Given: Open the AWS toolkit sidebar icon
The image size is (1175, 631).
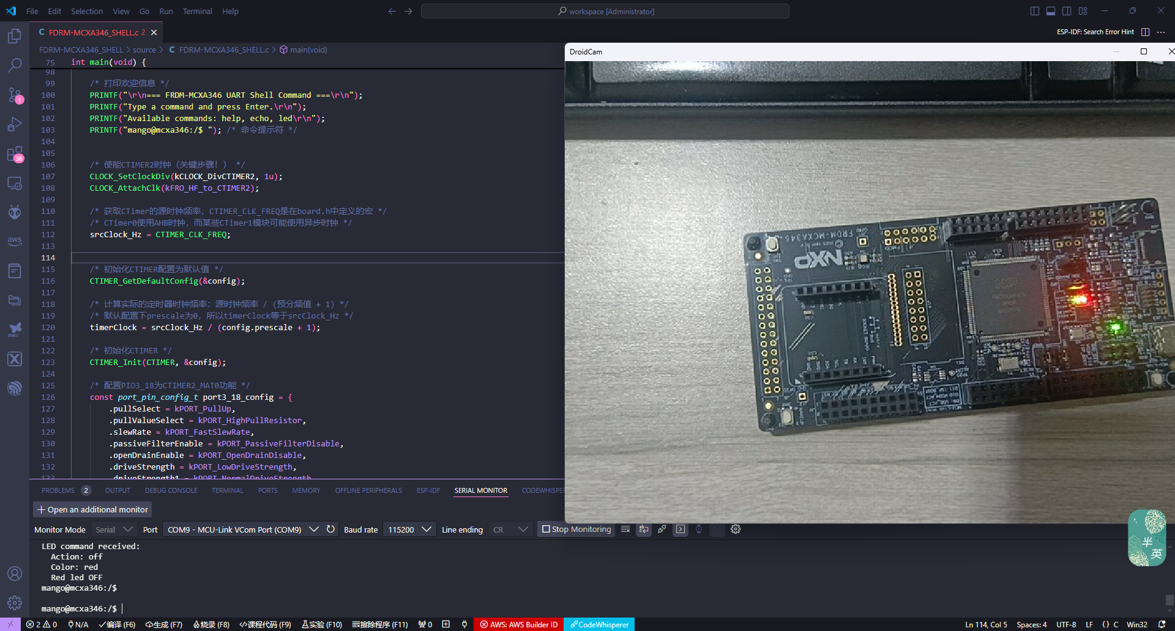Looking at the screenshot, I should pyautogui.click(x=15, y=241).
